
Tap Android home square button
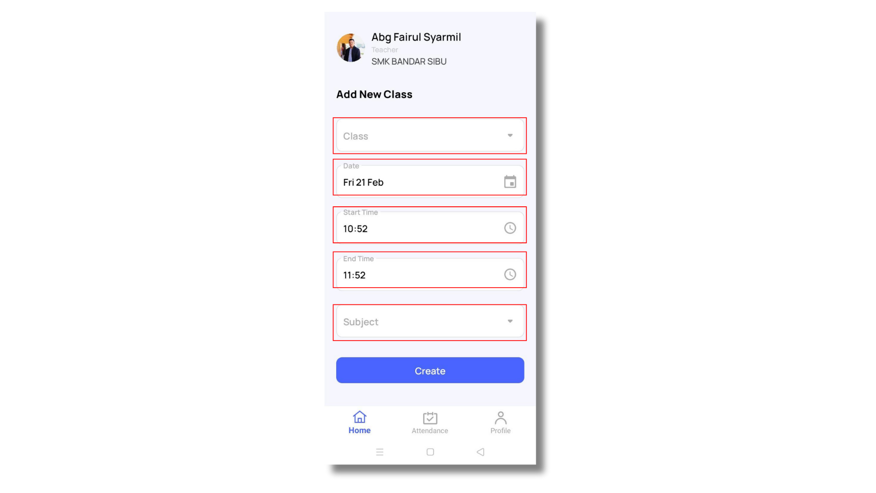tap(430, 452)
